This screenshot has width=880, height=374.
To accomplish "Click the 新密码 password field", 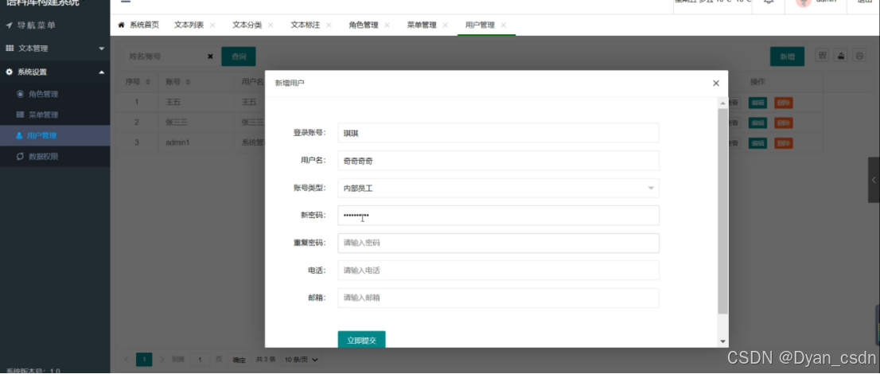I will [498, 216].
